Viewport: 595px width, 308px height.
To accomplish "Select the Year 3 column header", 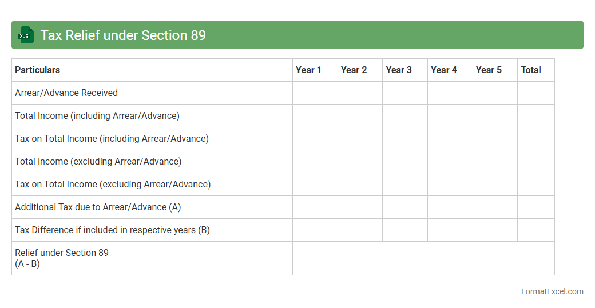I will [x=399, y=70].
